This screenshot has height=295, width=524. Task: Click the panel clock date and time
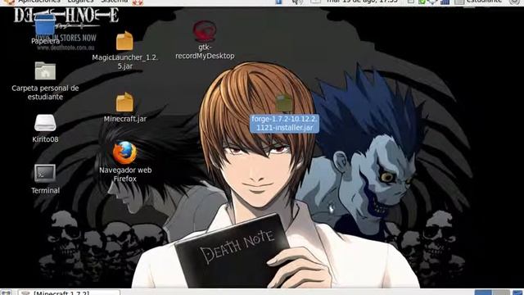pos(362,2)
